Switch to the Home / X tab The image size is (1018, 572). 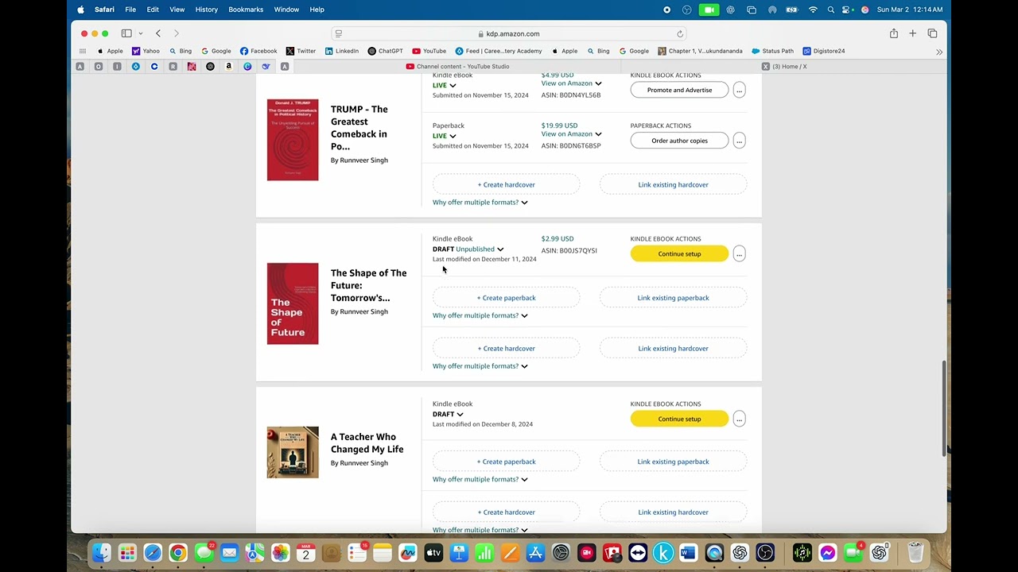[x=783, y=67]
